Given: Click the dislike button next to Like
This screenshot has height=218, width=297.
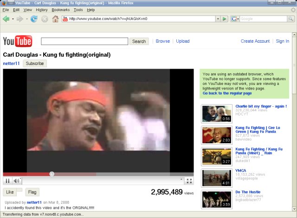Looking at the screenshot, I should (x=19, y=190).
